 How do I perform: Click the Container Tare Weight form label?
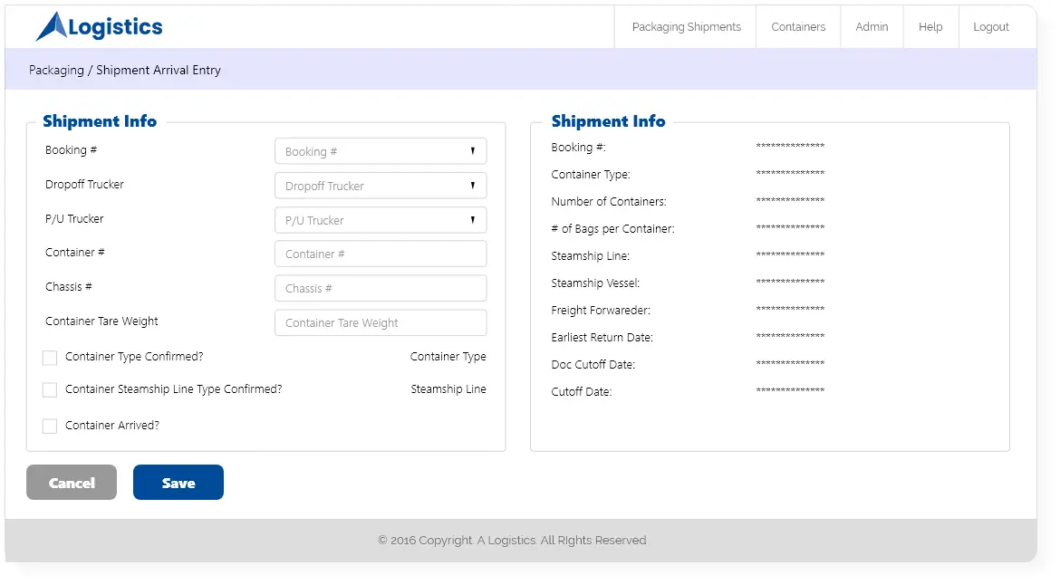click(x=101, y=321)
